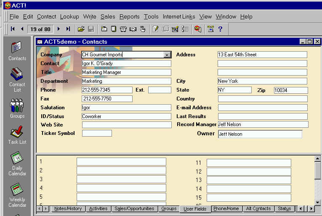Jump to the last contact record
This screenshot has width=322, height=216.
point(68,29)
